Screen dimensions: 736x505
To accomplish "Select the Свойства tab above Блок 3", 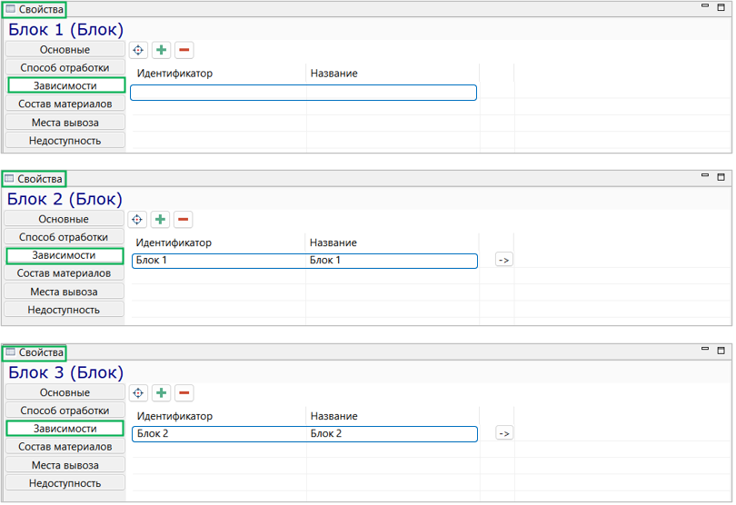I will (35, 352).
